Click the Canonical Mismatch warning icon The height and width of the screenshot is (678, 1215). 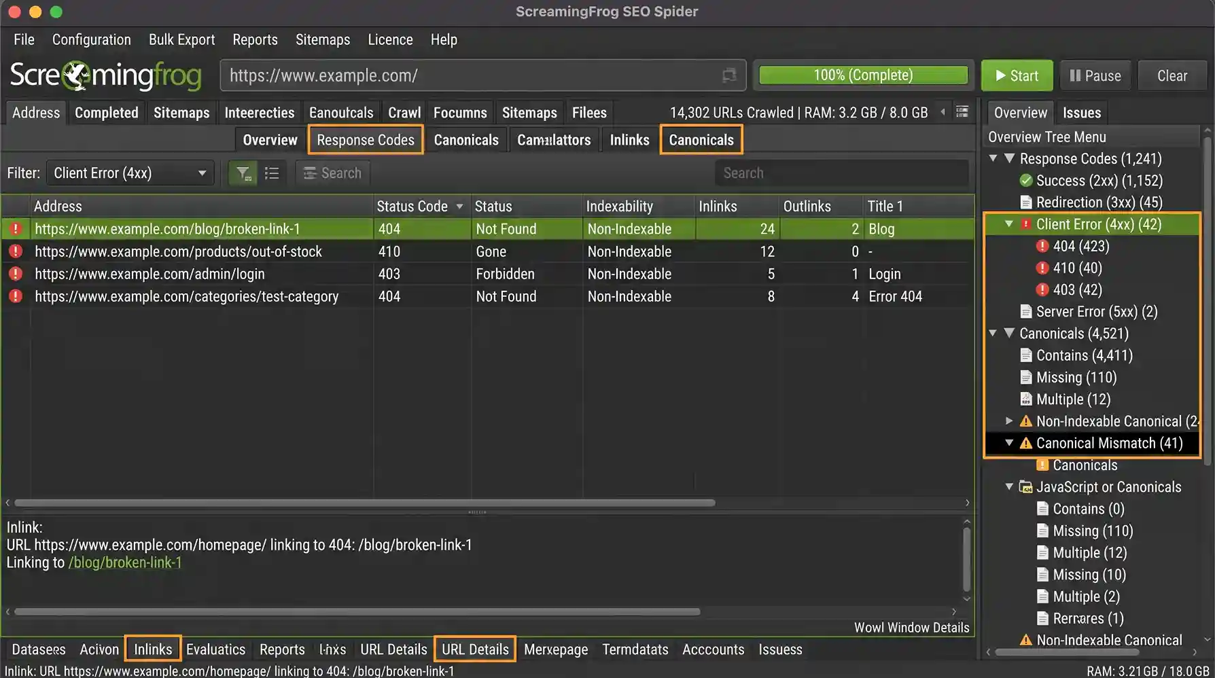click(1026, 443)
